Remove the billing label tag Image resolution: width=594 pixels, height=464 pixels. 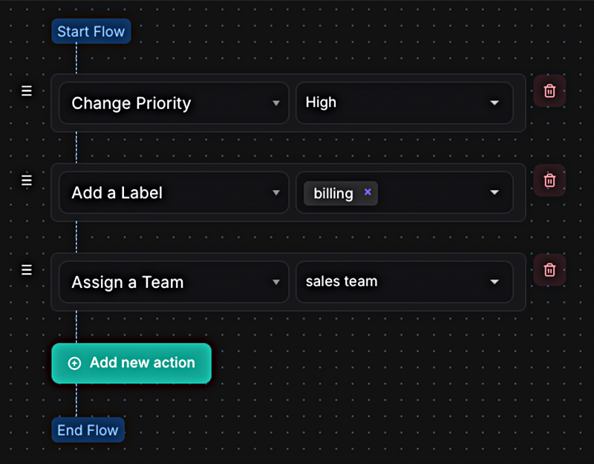pos(368,192)
